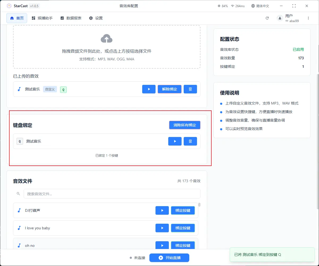Viewport: 319px width, 266px height.
Task: Click 清除所有绑定 button
Action: [184, 125]
